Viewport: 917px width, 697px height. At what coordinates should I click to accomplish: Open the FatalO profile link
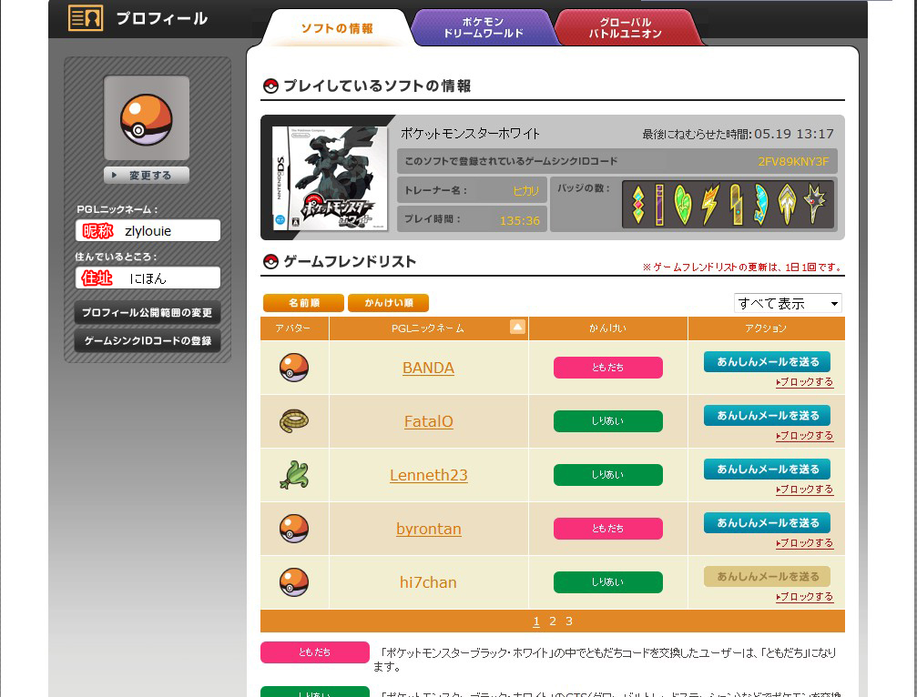(428, 421)
